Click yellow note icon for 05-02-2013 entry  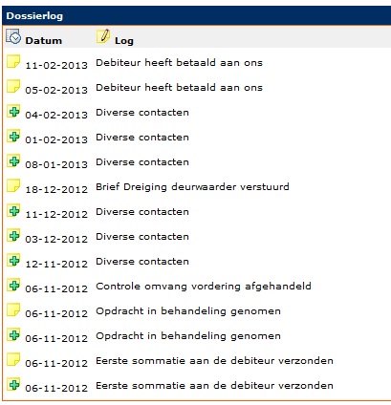[x=13, y=86]
